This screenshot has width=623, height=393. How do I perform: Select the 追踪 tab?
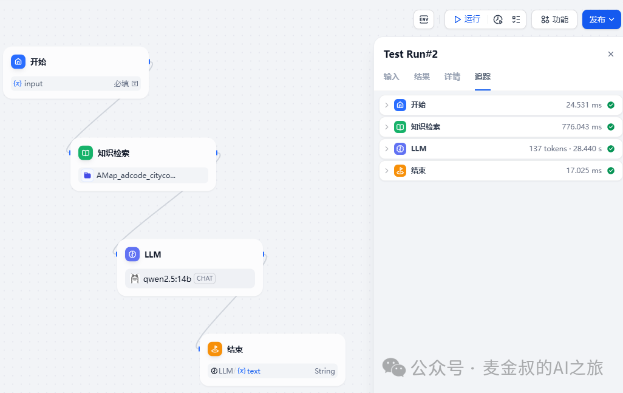482,77
